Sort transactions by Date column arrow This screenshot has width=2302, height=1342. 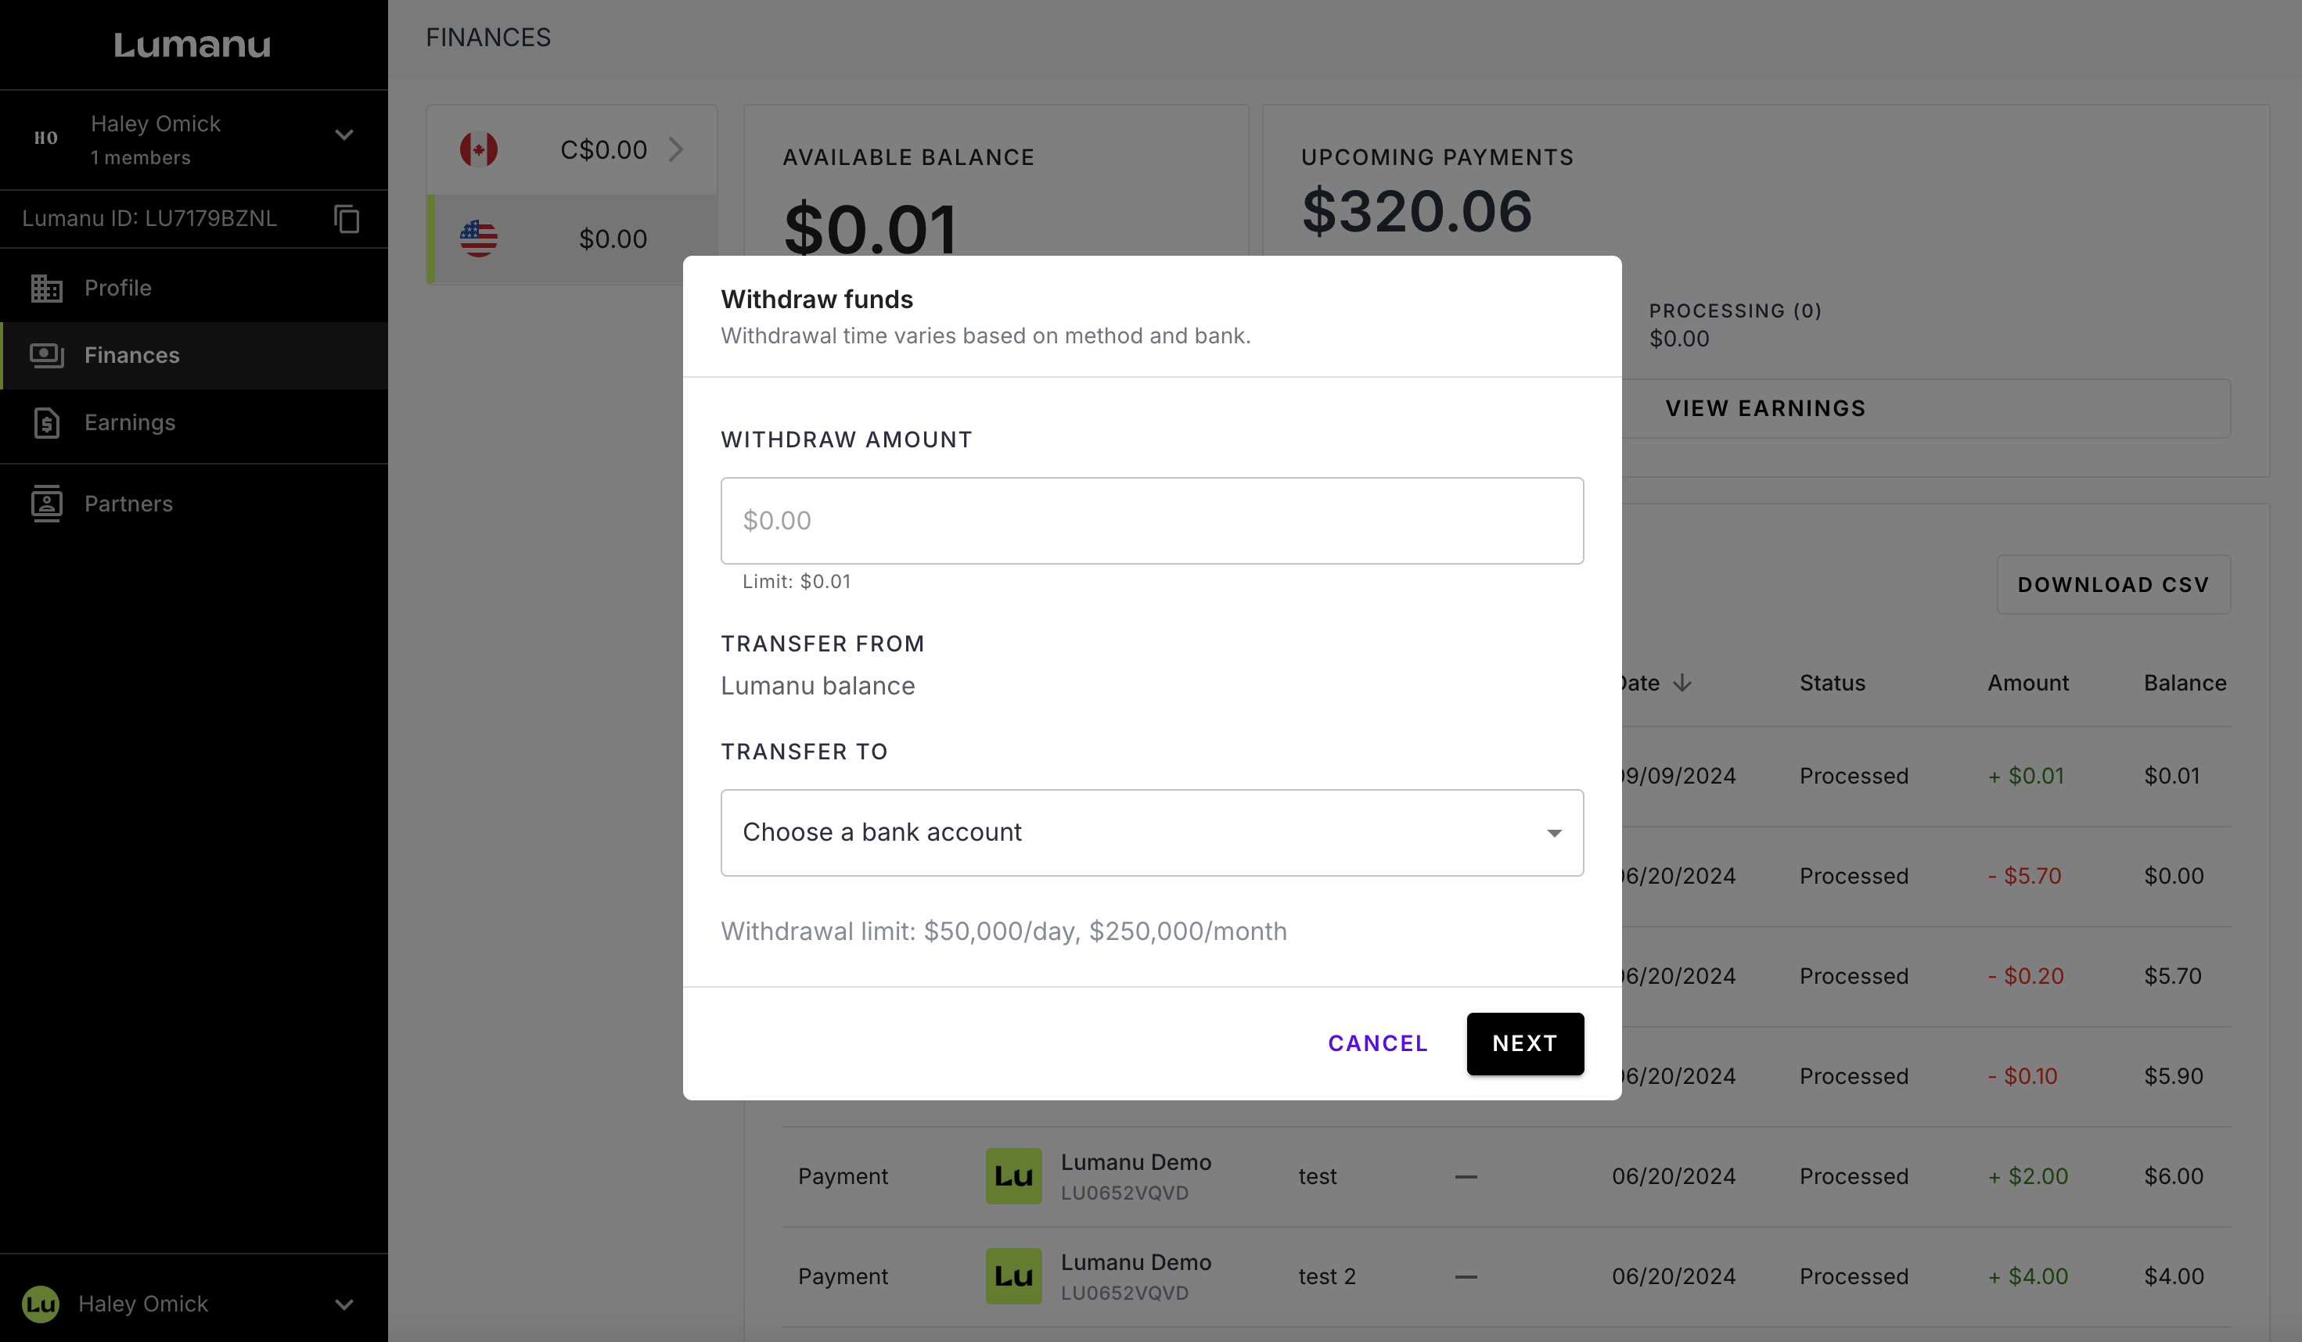(1682, 683)
